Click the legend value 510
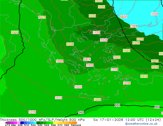This screenshot has width=163, height=126. click(27, 125)
